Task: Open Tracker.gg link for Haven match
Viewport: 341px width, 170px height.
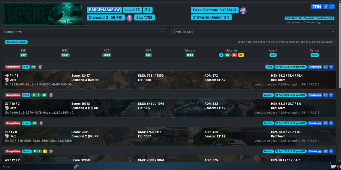Action: (x=315, y=151)
